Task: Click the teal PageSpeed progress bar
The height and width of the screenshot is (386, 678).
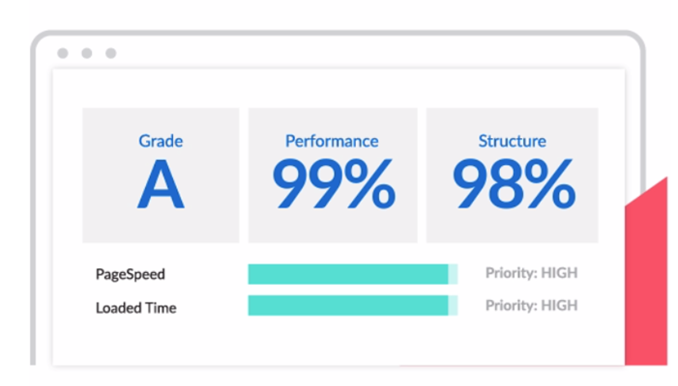Action: (x=346, y=274)
